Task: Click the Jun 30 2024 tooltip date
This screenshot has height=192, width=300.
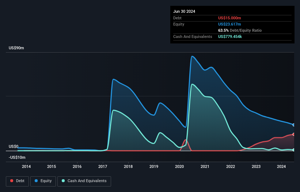Action: click(x=184, y=11)
